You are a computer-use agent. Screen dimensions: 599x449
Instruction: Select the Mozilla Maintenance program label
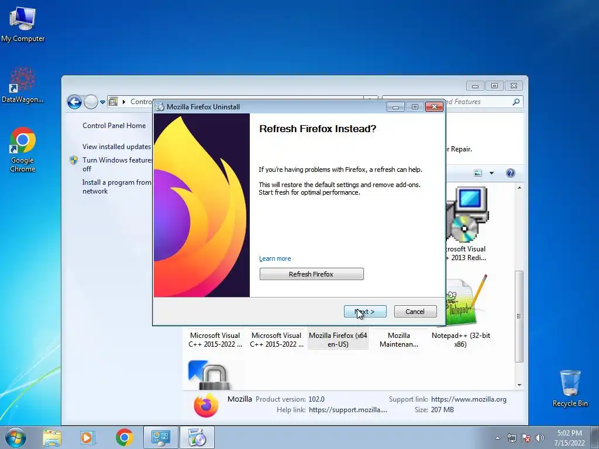click(399, 340)
